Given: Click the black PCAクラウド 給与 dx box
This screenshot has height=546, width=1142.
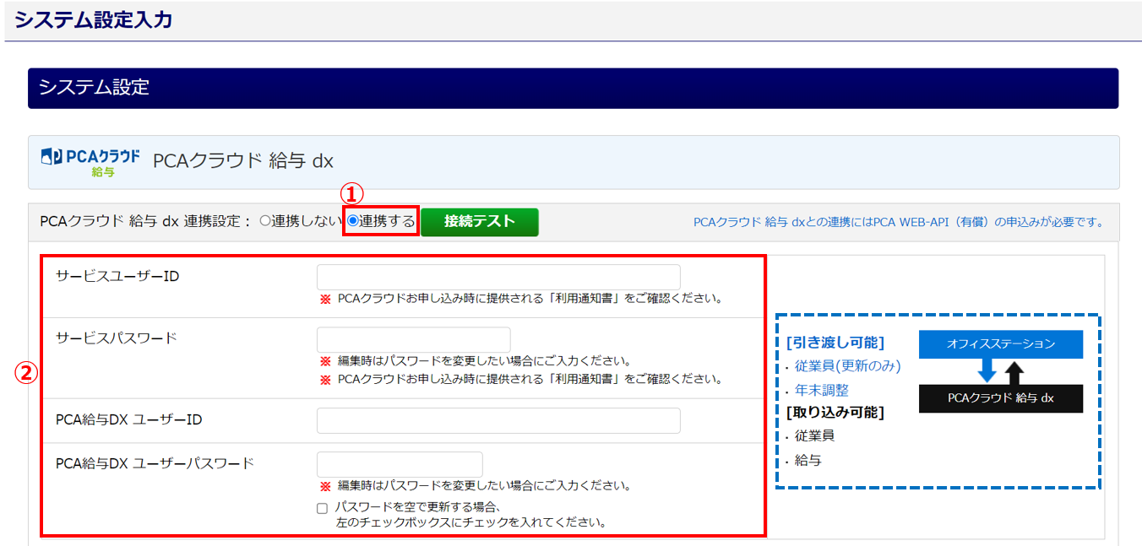Looking at the screenshot, I should (1001, 397).
